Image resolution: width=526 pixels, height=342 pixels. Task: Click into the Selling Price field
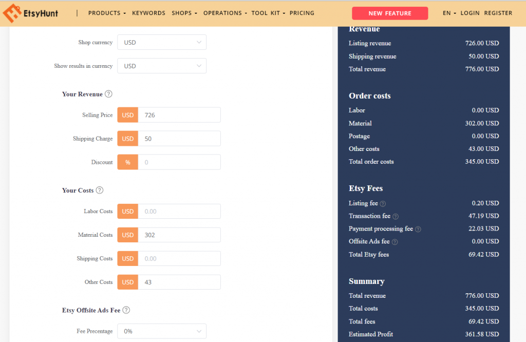(179, 115)
